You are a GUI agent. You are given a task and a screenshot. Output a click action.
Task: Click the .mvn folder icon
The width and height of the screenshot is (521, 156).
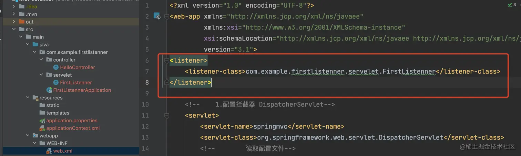coord(22,14)
